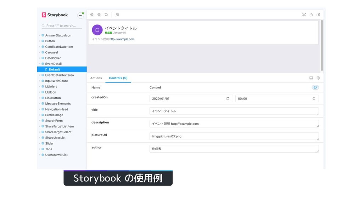Expand AnswerStatusIcon component
This screenshot has width=363, height=204.
coord(58,35)
